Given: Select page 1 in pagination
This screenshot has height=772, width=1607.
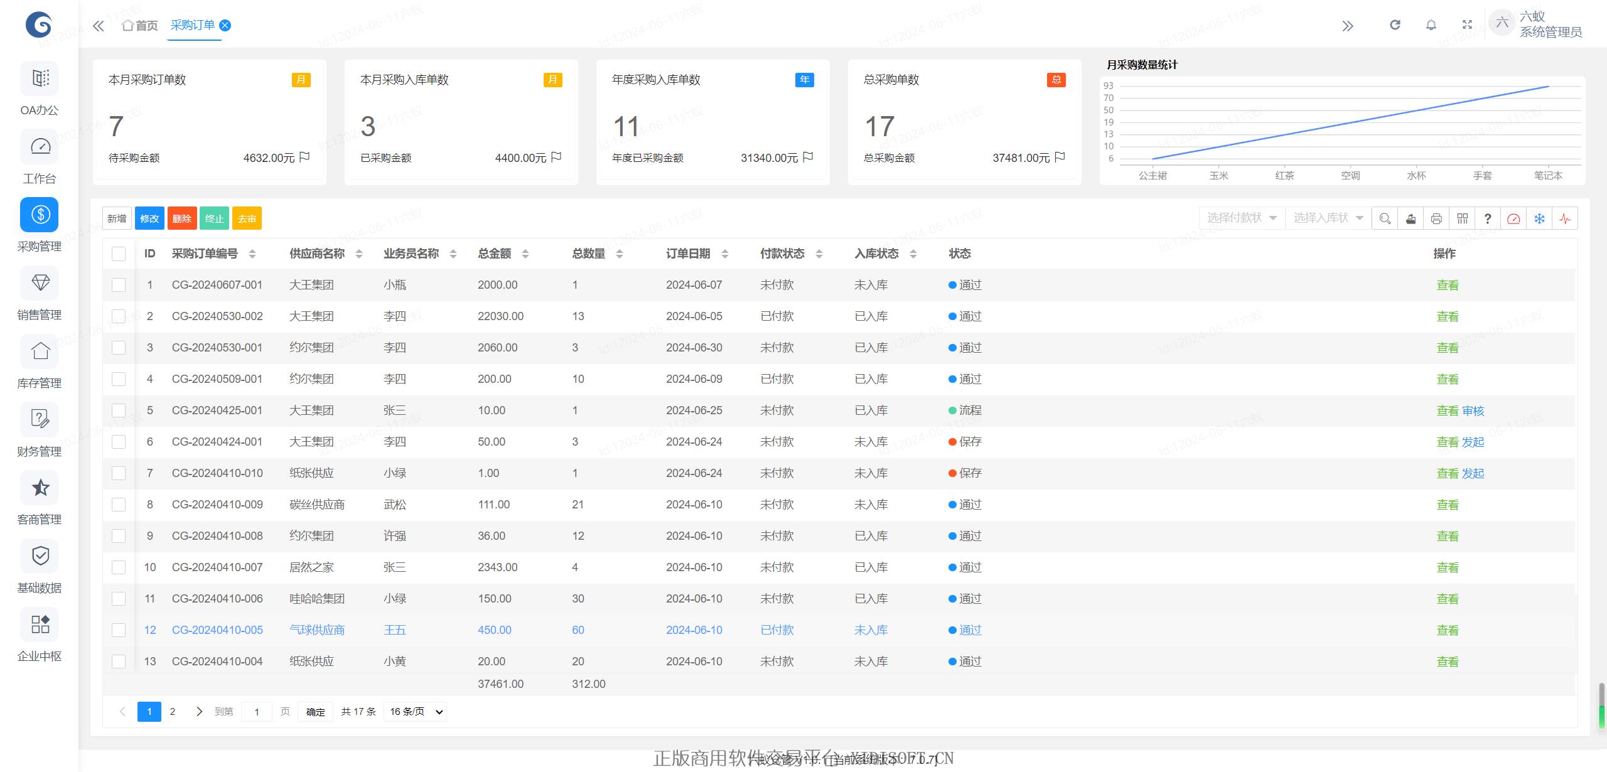Looking at the screenshot, I should (149, 712).
